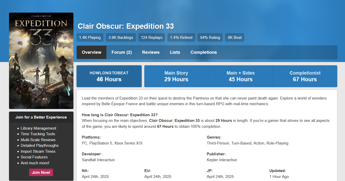Click publisher name Kepler Interactive
This screenshot has height=181, width=345.
coord(222,160)
